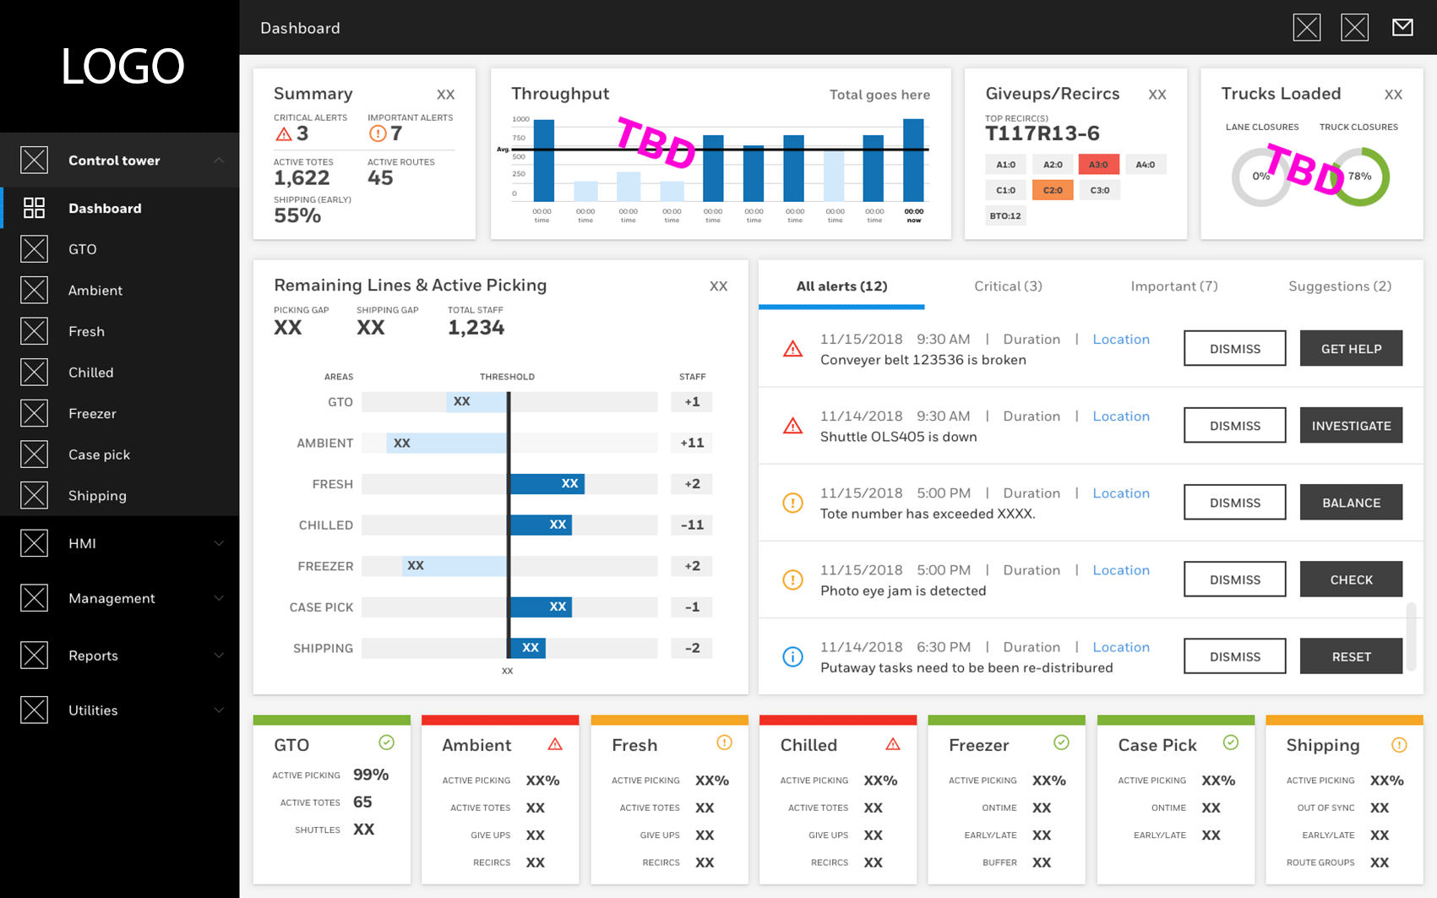Click the placeholder icon beside Fresh in sidebar
The image size is (1437, 898).
[x=34, y=331]
